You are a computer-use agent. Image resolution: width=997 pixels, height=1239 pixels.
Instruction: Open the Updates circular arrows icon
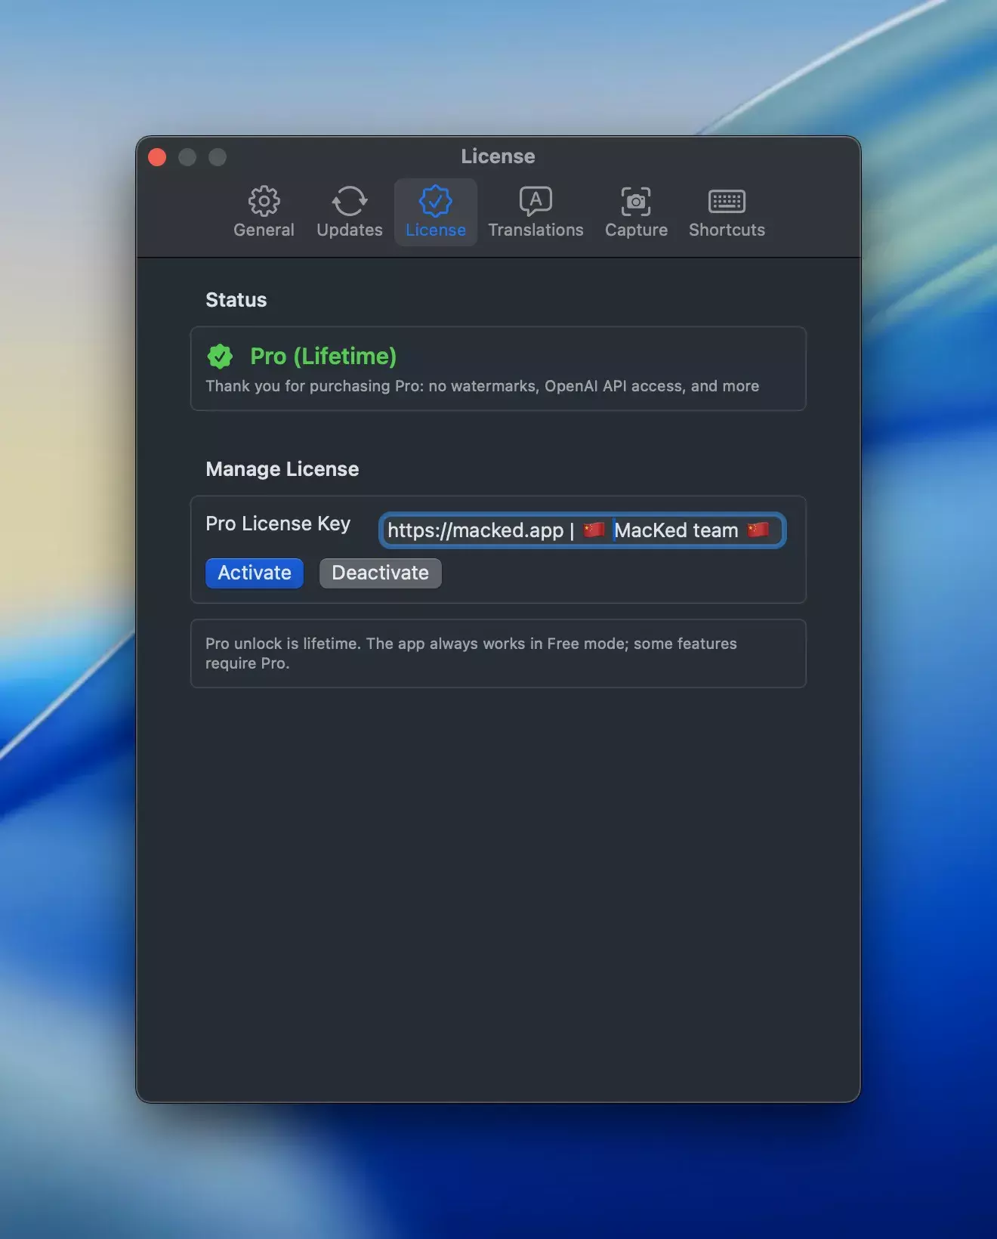(x=349, y=201)
